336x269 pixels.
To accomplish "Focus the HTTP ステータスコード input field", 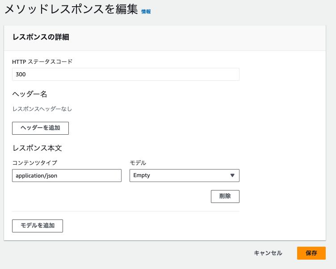I will pyautogui.click(x=126, y=74).
